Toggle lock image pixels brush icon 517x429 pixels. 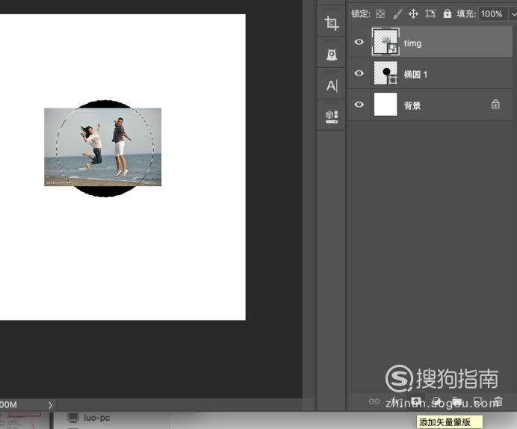coord(397,14)
